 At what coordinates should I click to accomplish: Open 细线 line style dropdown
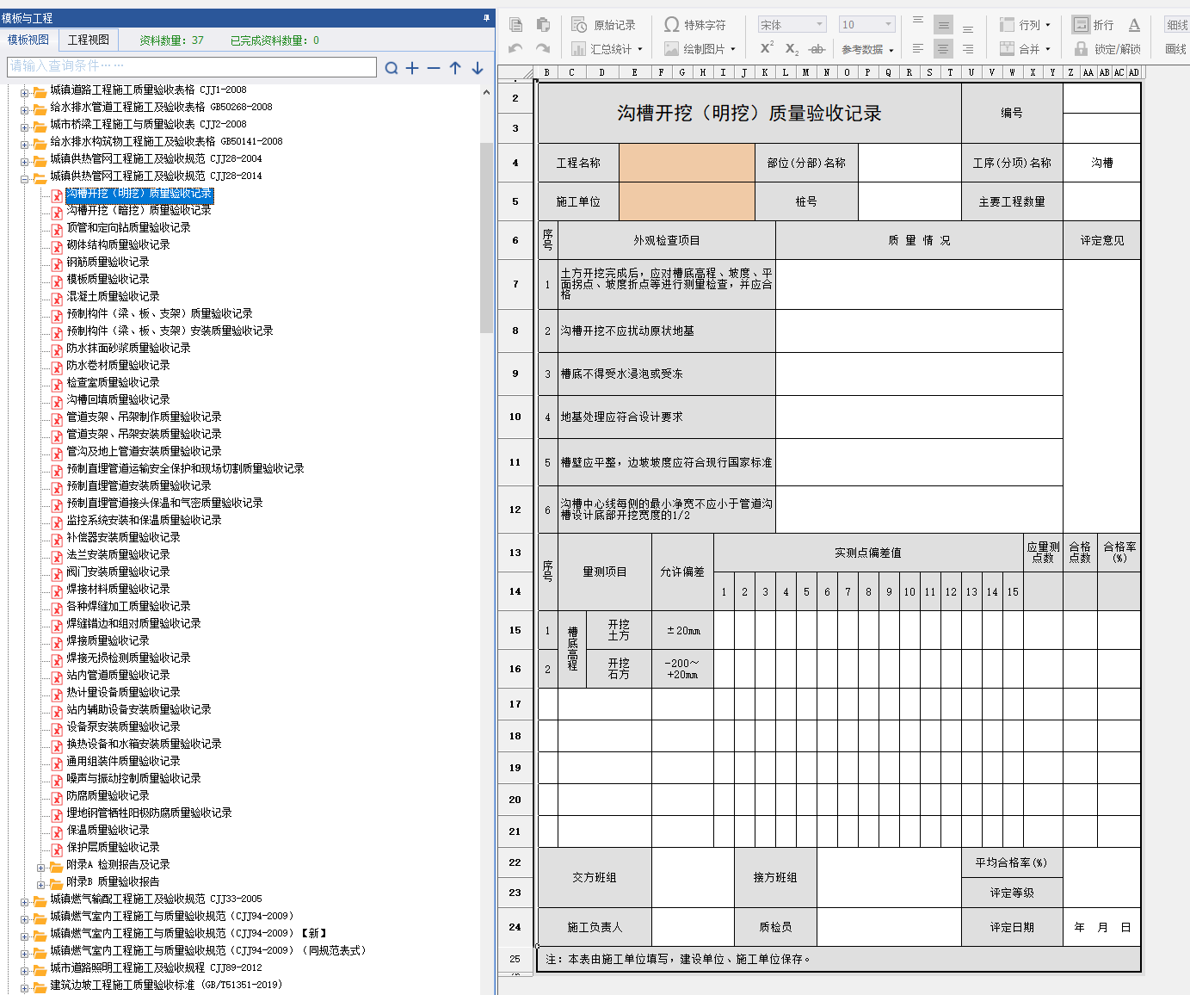(1177, 25)
